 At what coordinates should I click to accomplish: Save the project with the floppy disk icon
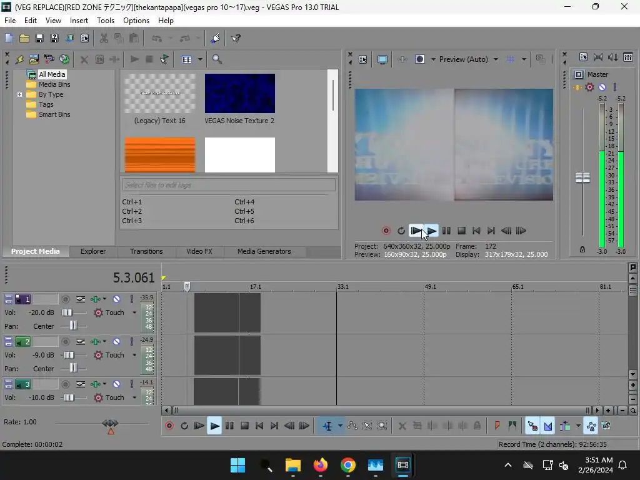[39, 38]
